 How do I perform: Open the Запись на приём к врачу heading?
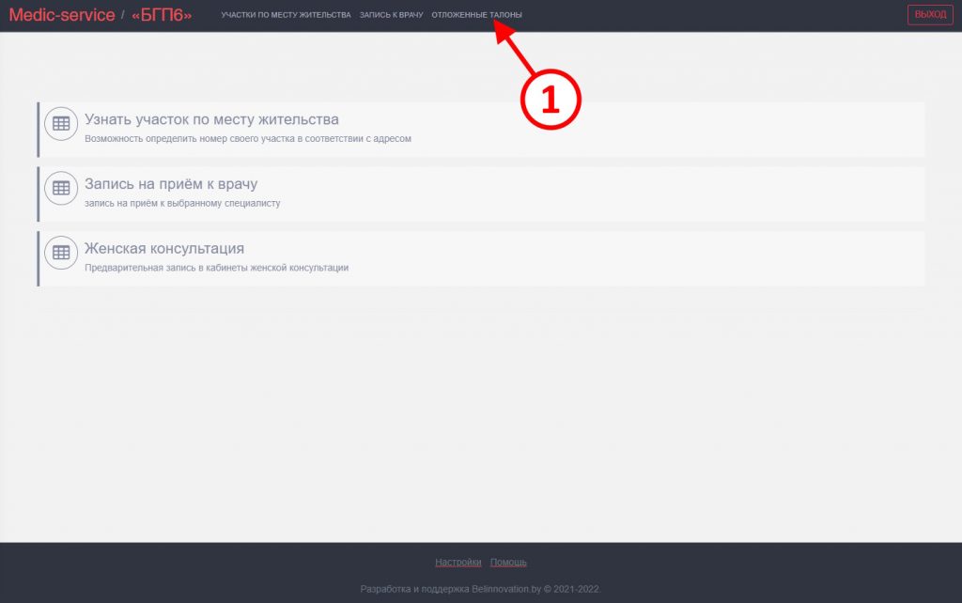171,184
